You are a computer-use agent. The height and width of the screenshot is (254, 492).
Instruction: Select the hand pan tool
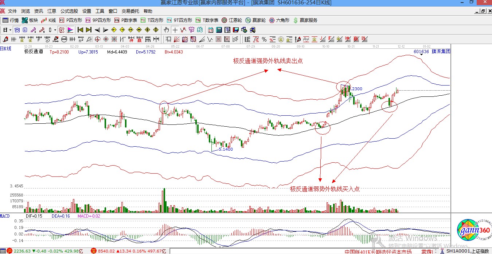[167, 30]
